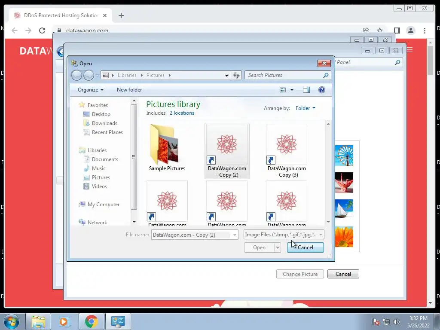Screen dimensions: 440x330
Task: Click the Change Picture button
Action: click(x=300, y=274)
